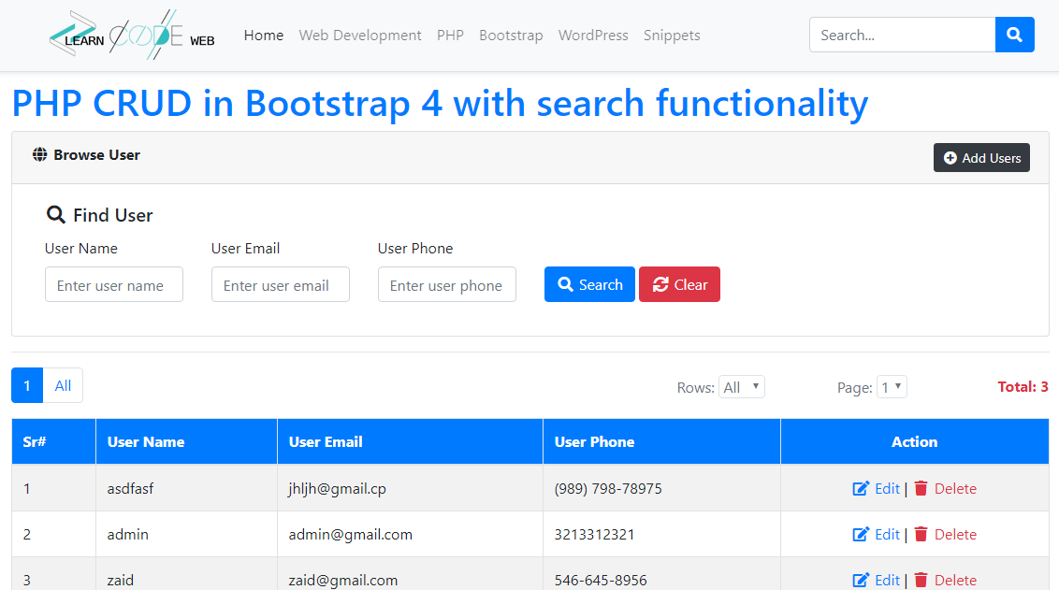Click the refresh icon inside the Clear button
1059x590 pixels.
660,283
